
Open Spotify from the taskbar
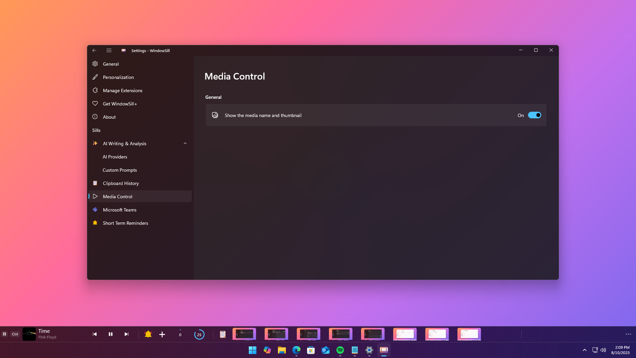coord(340,350)
